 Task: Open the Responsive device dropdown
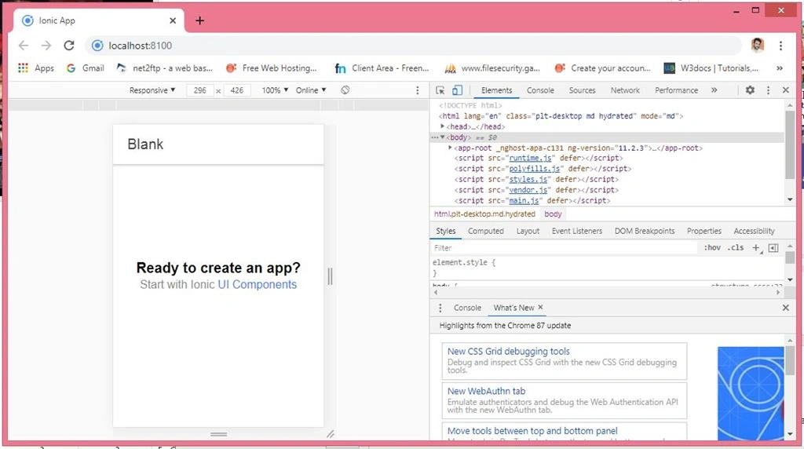152,90
